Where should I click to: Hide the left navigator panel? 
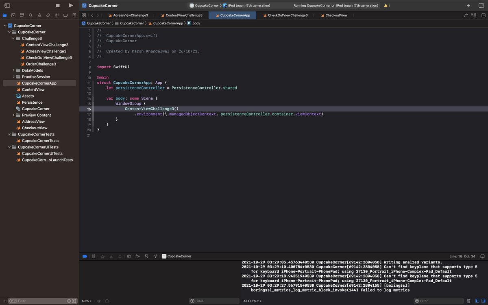click(7, 5)
